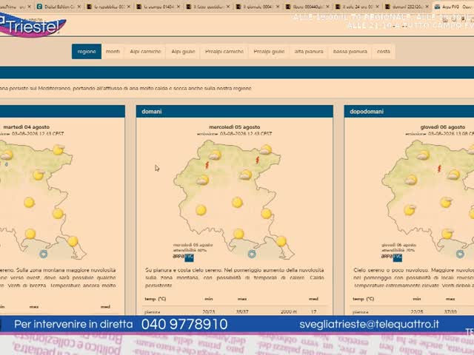
Task: Click the sea-state ring icon on martedì map
Action: 44,254
